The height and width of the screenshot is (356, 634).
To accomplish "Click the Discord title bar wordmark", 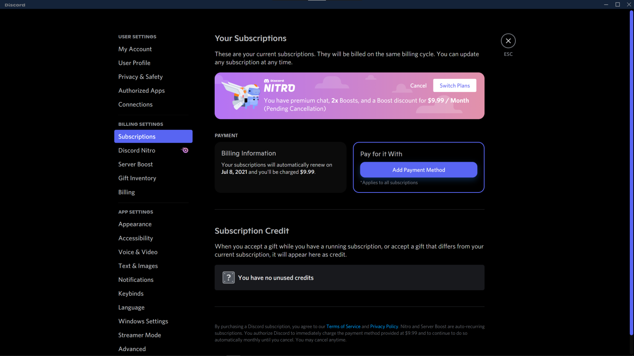I will click(x=15, y=5).
